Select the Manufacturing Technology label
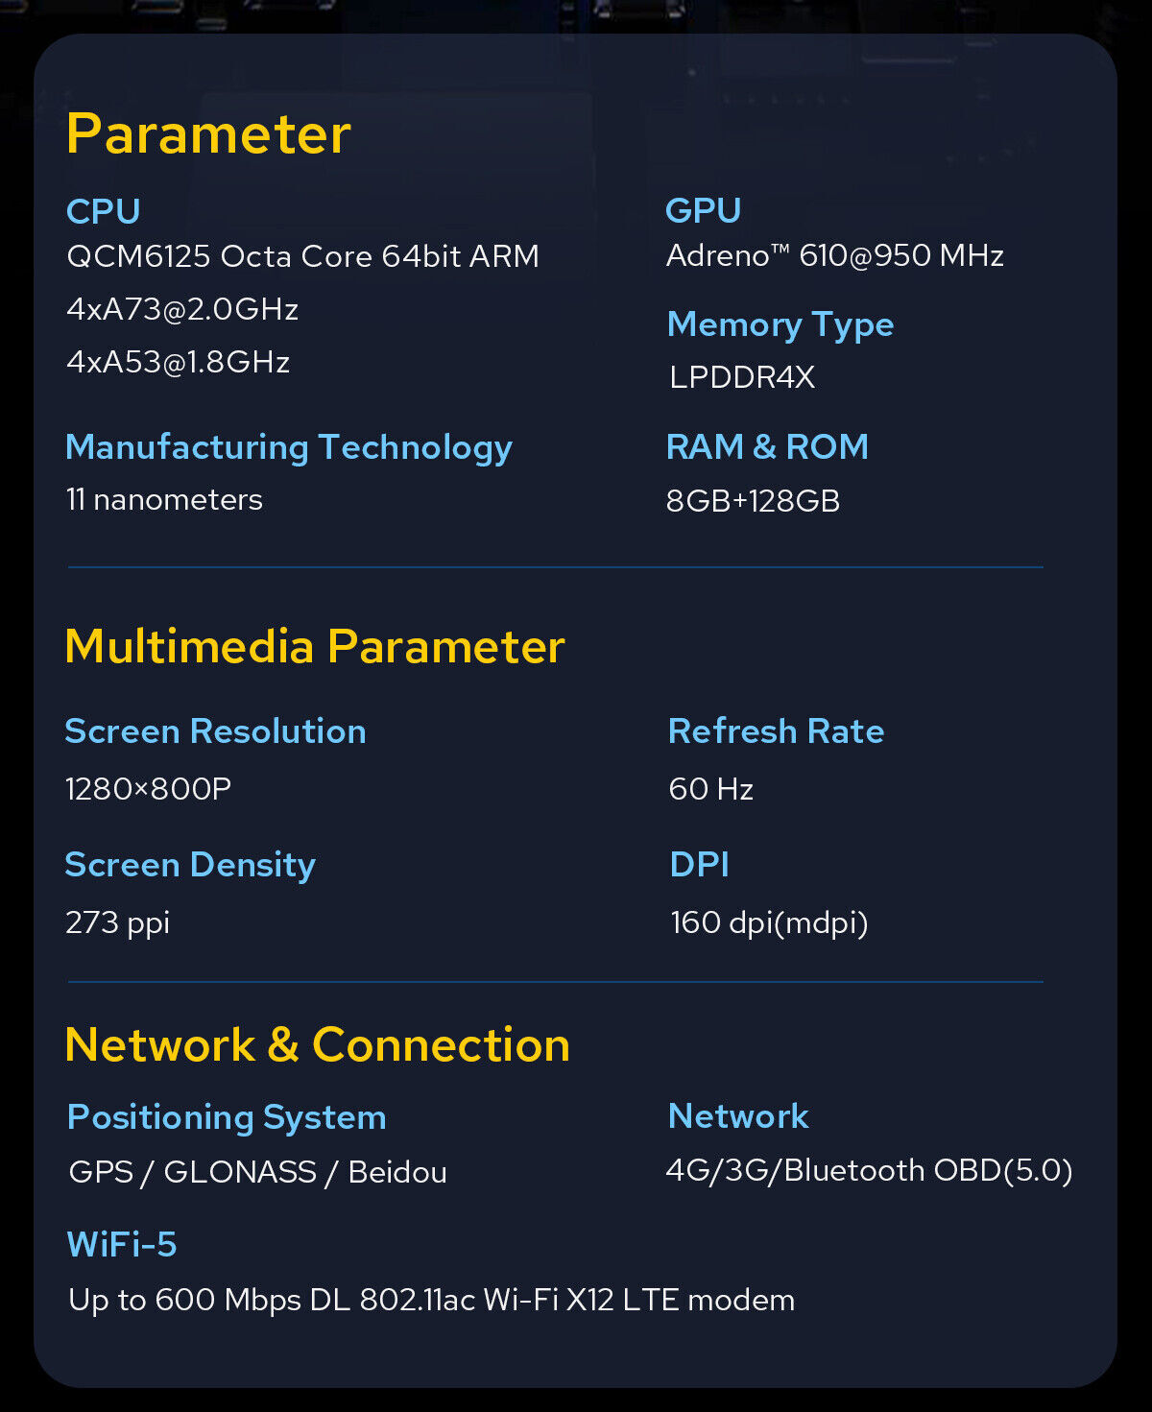The width and height of the screenshot is (1152, 1412). point(289,448)
